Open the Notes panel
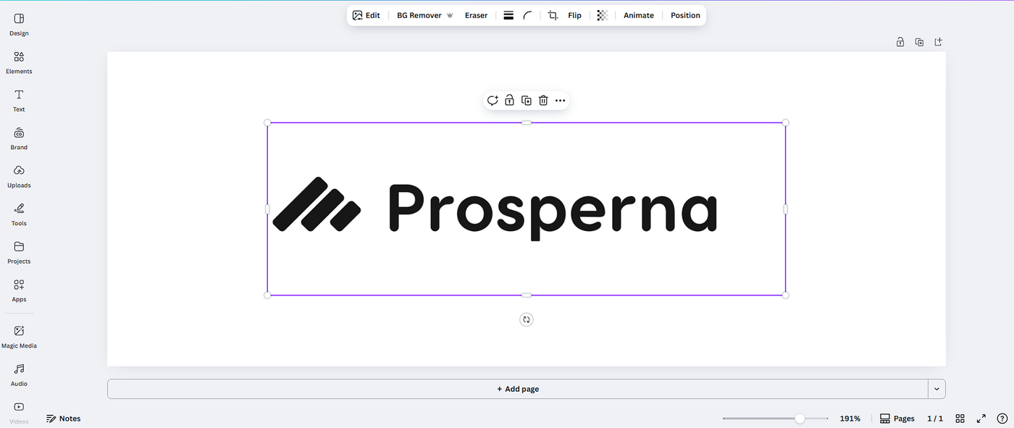1014x428 pixels. [x=64, y=419]
